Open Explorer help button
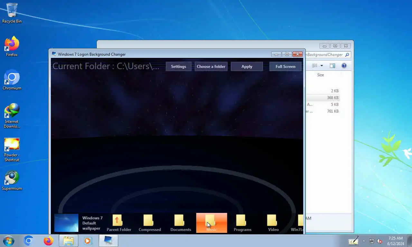The width and height of the screenshot is (412, 247). 344,66
